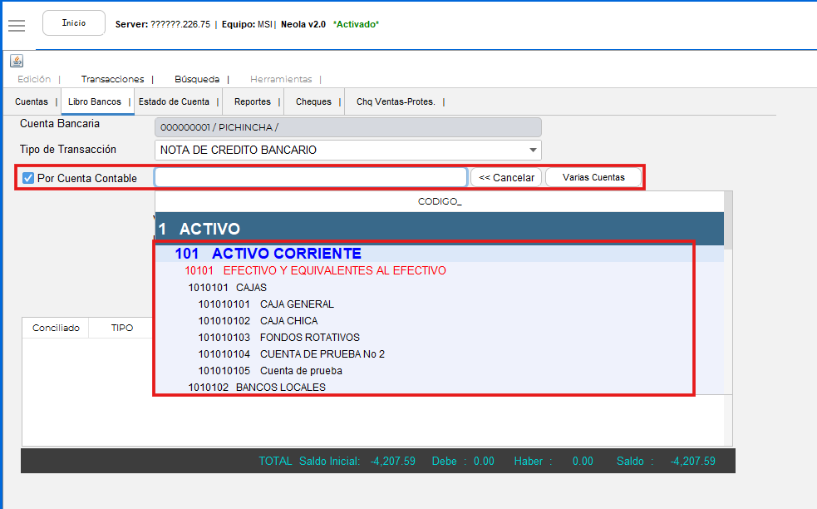Click the Inicio button

pos(74,23)
